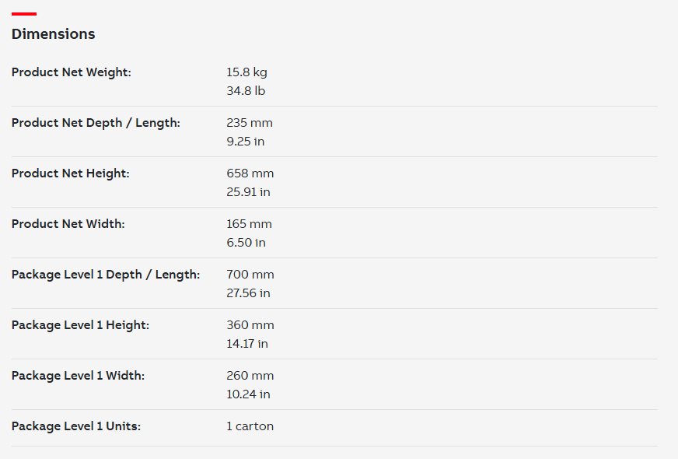The image size is (678, 459).
Task: Click the 658 mm height value
Action: click(250, 173)
